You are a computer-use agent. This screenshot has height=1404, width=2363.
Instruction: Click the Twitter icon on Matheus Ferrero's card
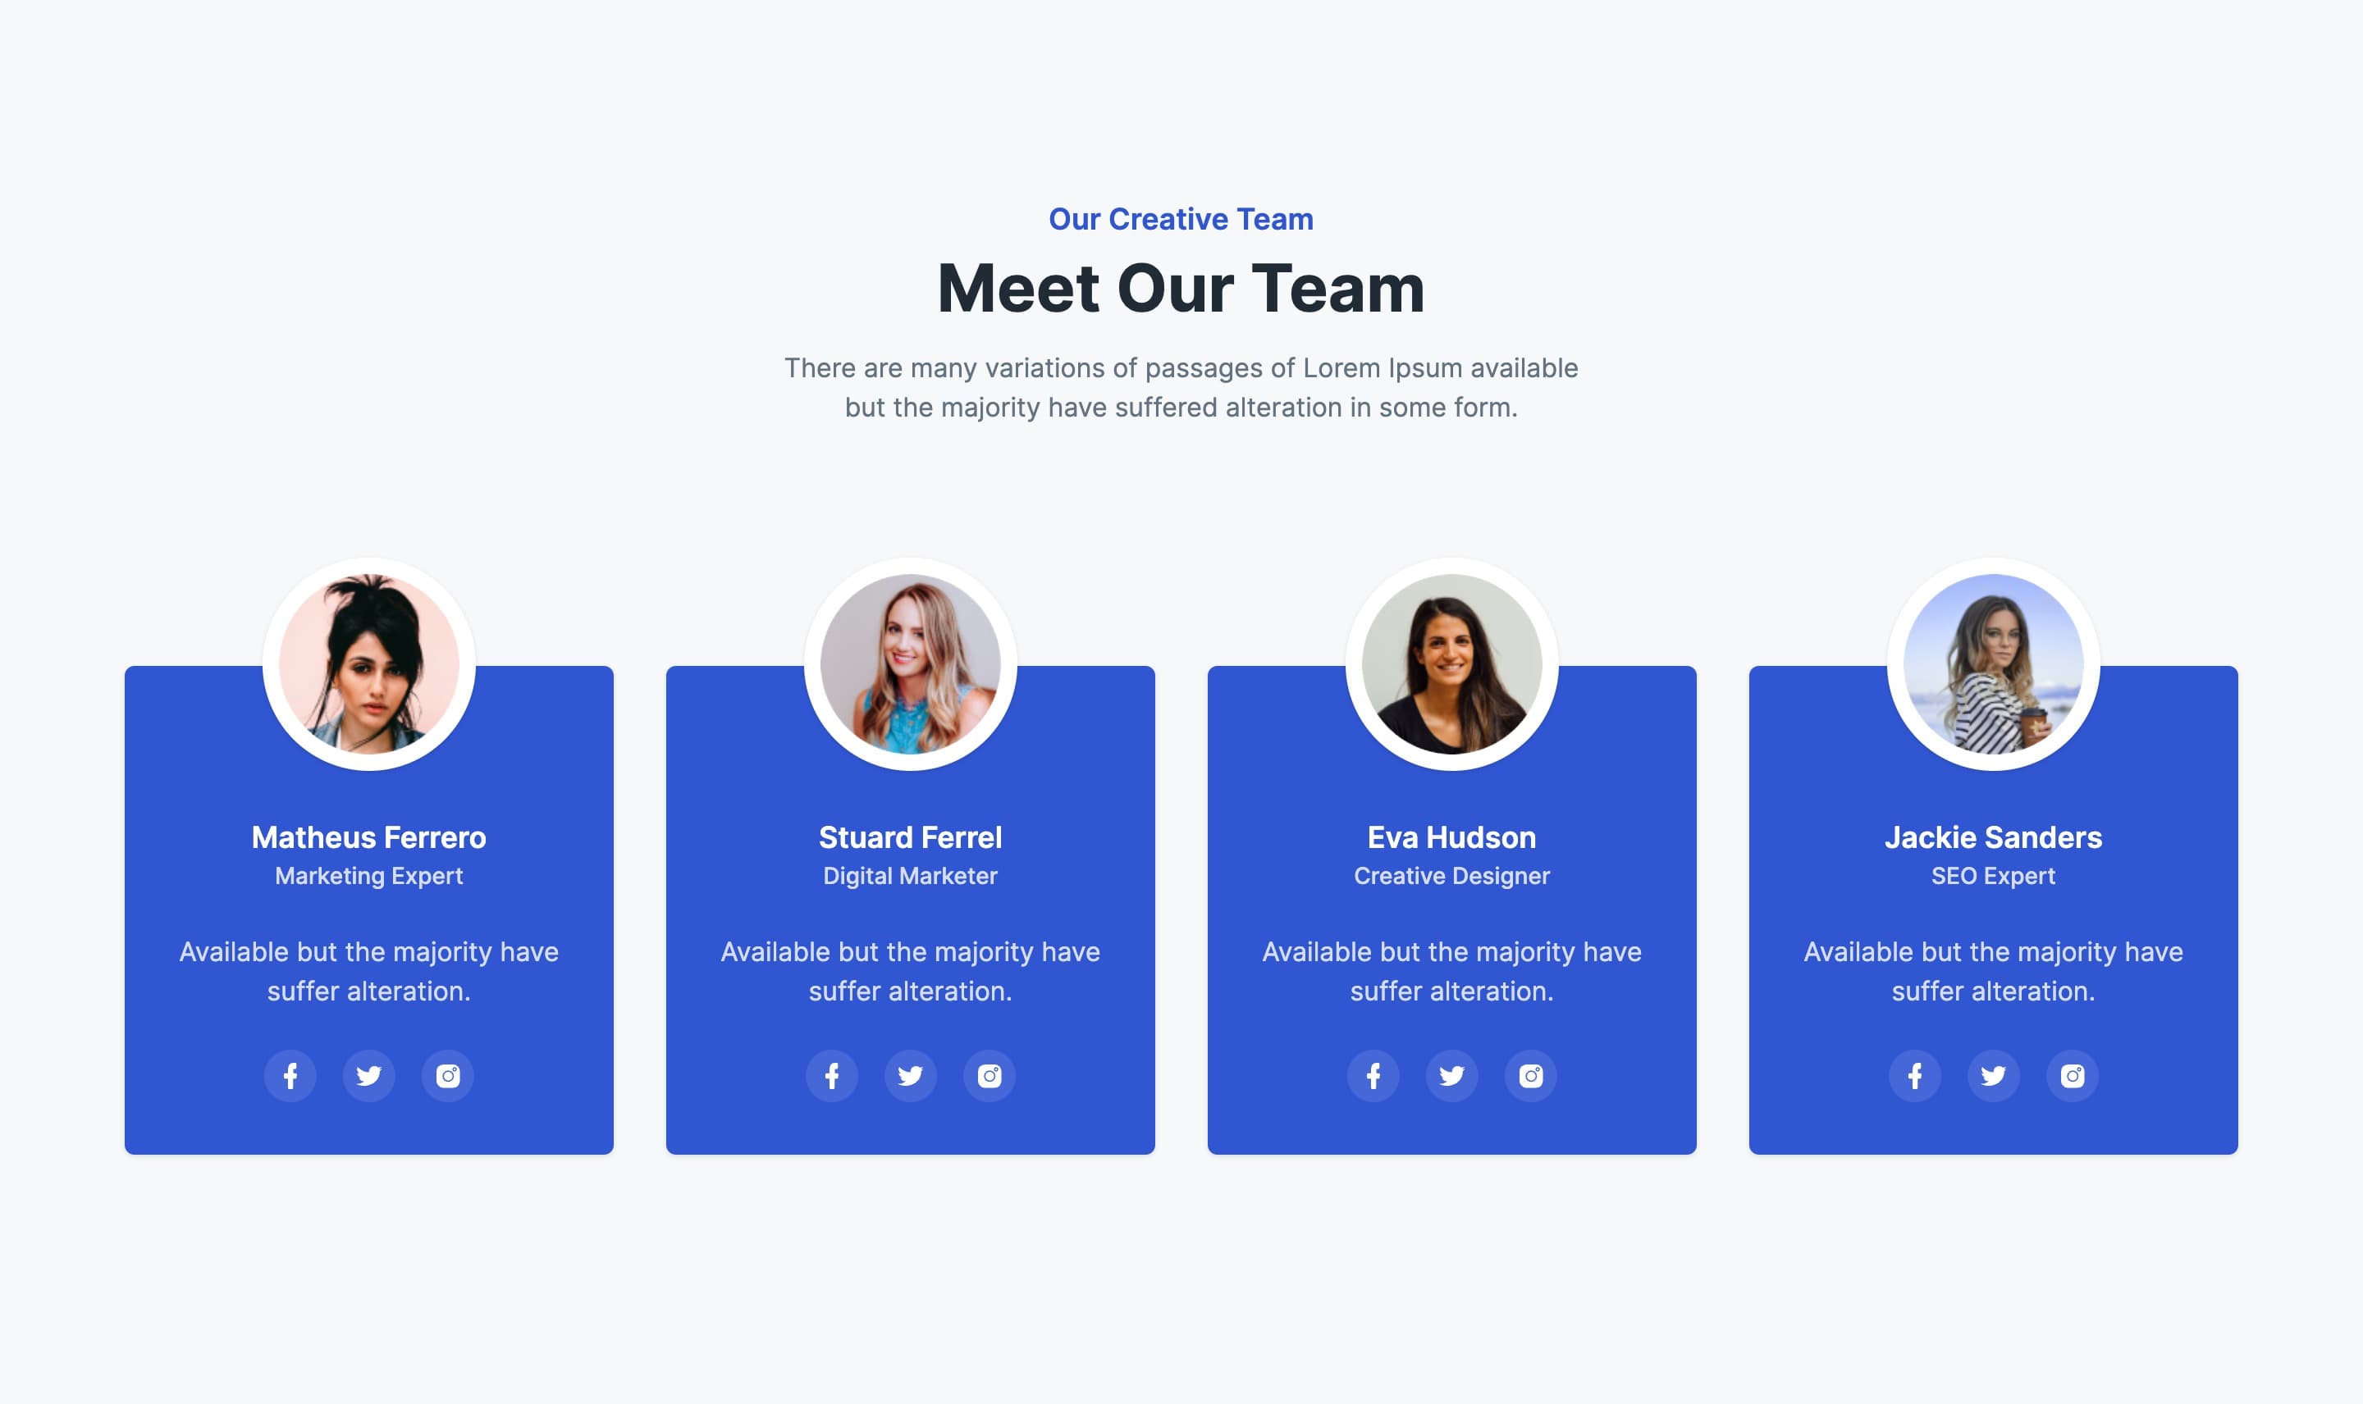[x=368, y=1074]
